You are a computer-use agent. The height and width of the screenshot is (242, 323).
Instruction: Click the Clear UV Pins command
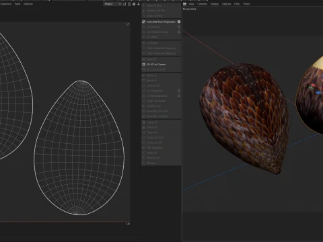click(x=161, y=16)
